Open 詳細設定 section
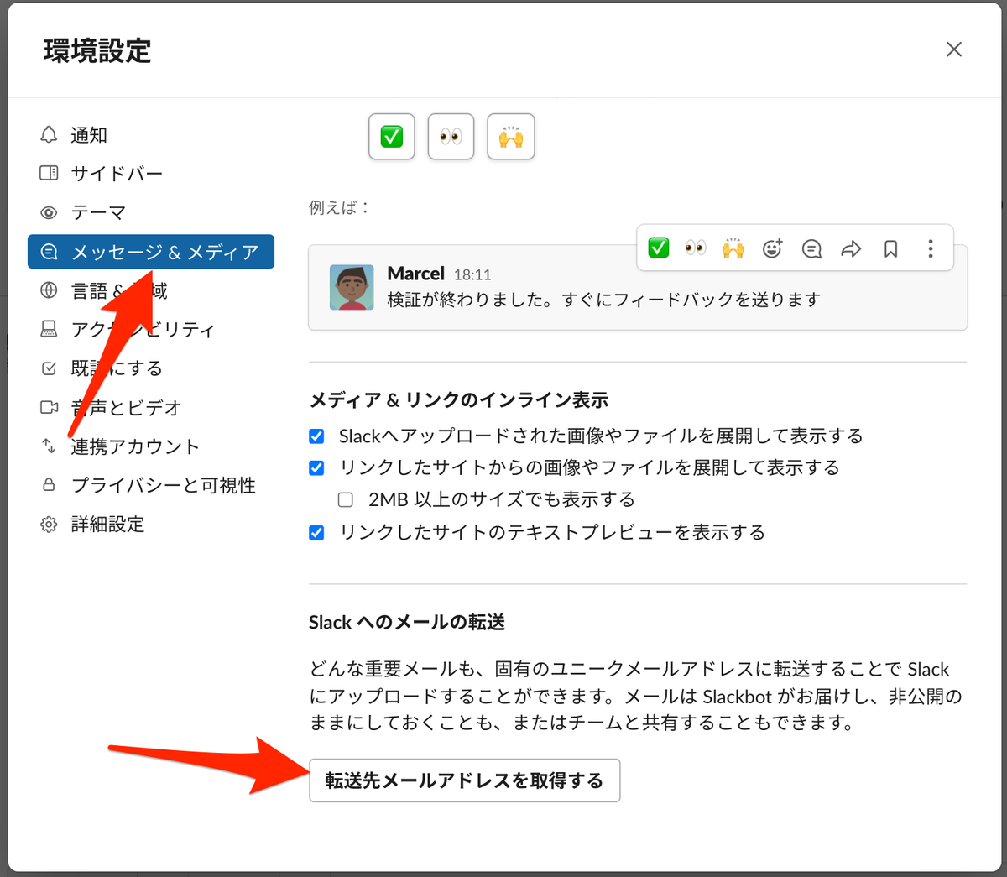Image resolution: width=1007 pixels, height=877 pixels. click(151, 524)
